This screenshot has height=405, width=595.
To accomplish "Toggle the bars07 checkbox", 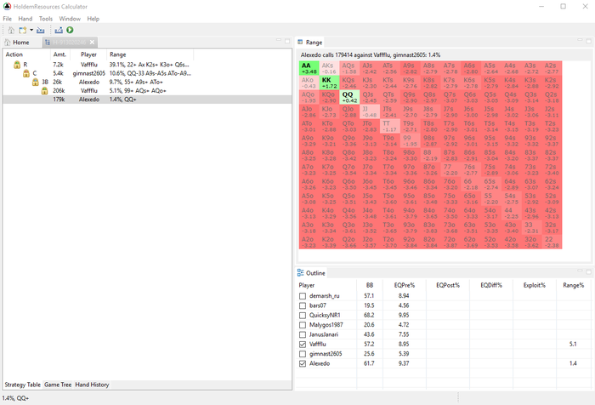I will pyautogui.click(x=303, y=305).
